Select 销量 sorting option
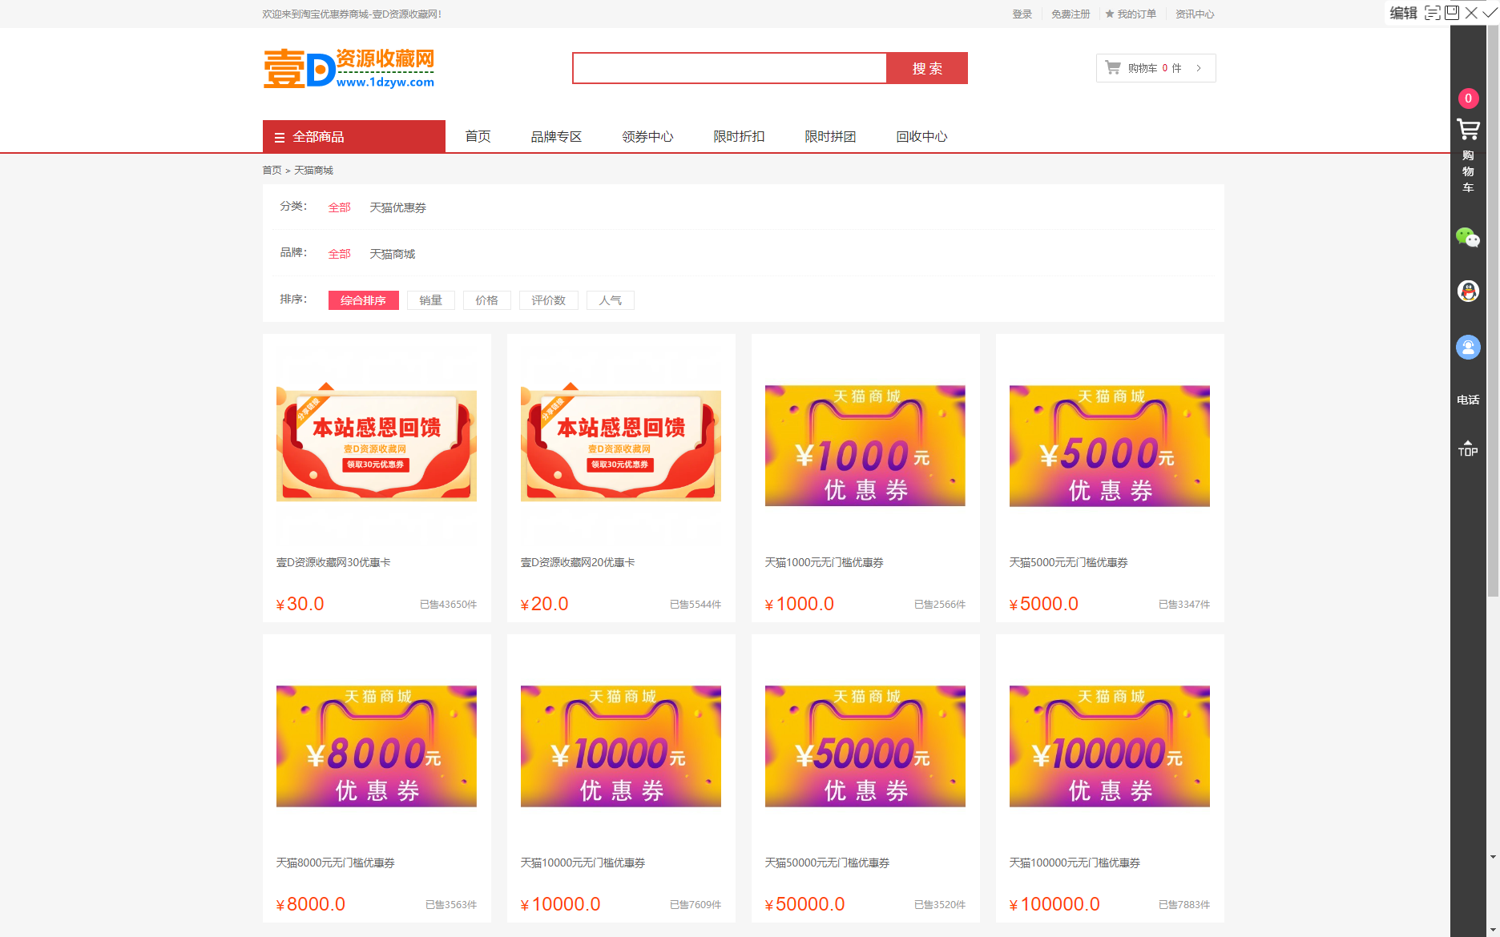Image resolution: width=1500 pixels, height=937 pixels. pyautogui.click(x=430, y=300)
